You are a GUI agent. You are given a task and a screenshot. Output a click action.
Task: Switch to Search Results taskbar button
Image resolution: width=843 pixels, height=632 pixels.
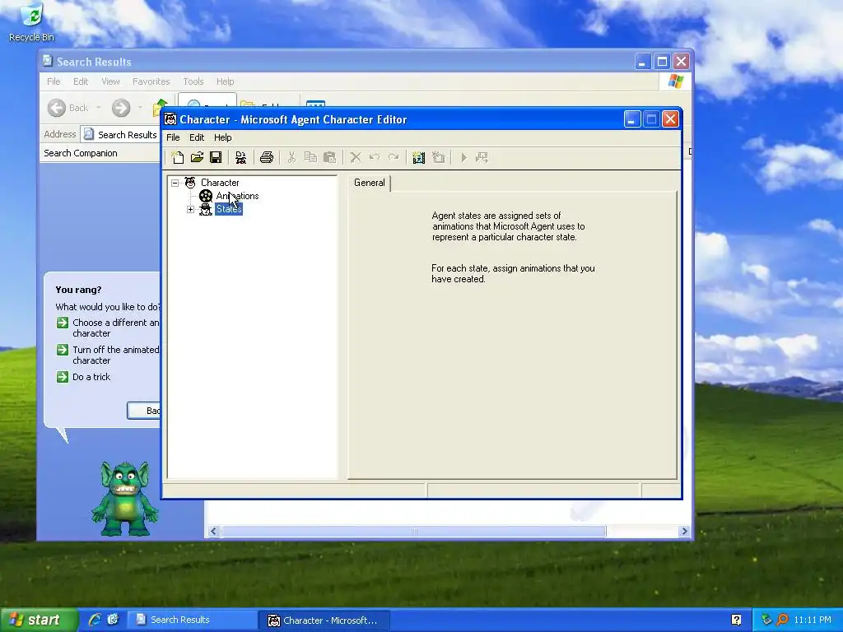pos(191,620)
